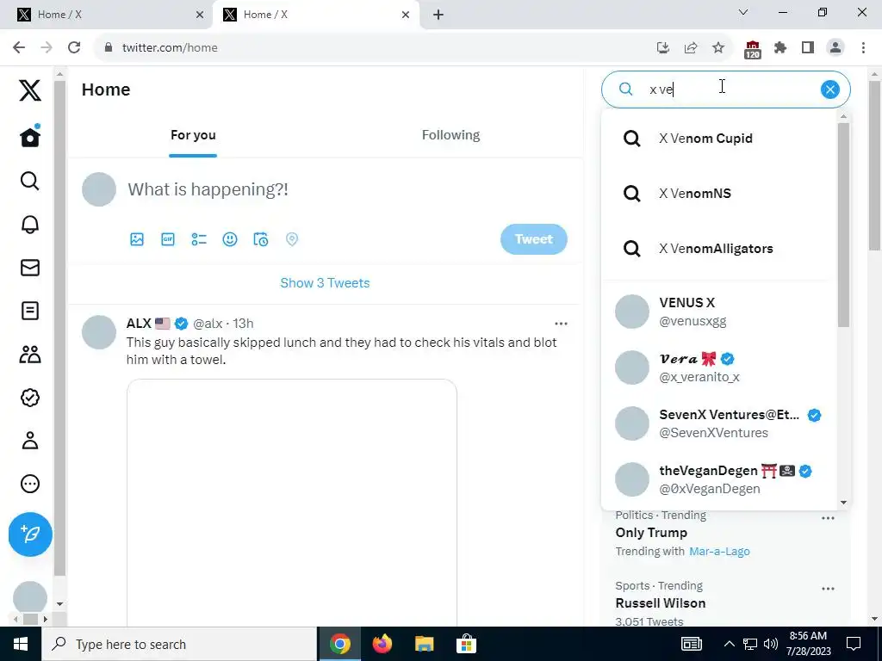
Task: Switch to the For you tab
Action: tap(193, 135)
